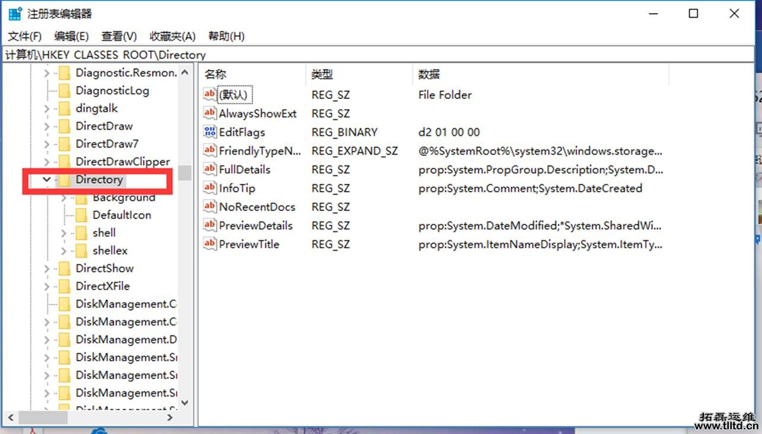Expand the shellex subkey arrow
This screenshot has height=434, width=762.
click(x=64, y=251)
